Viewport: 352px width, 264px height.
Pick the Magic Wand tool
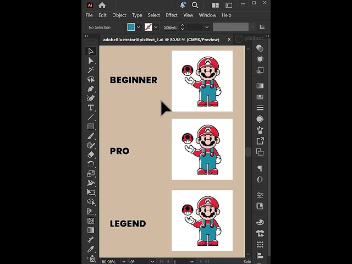pos(91,70)
